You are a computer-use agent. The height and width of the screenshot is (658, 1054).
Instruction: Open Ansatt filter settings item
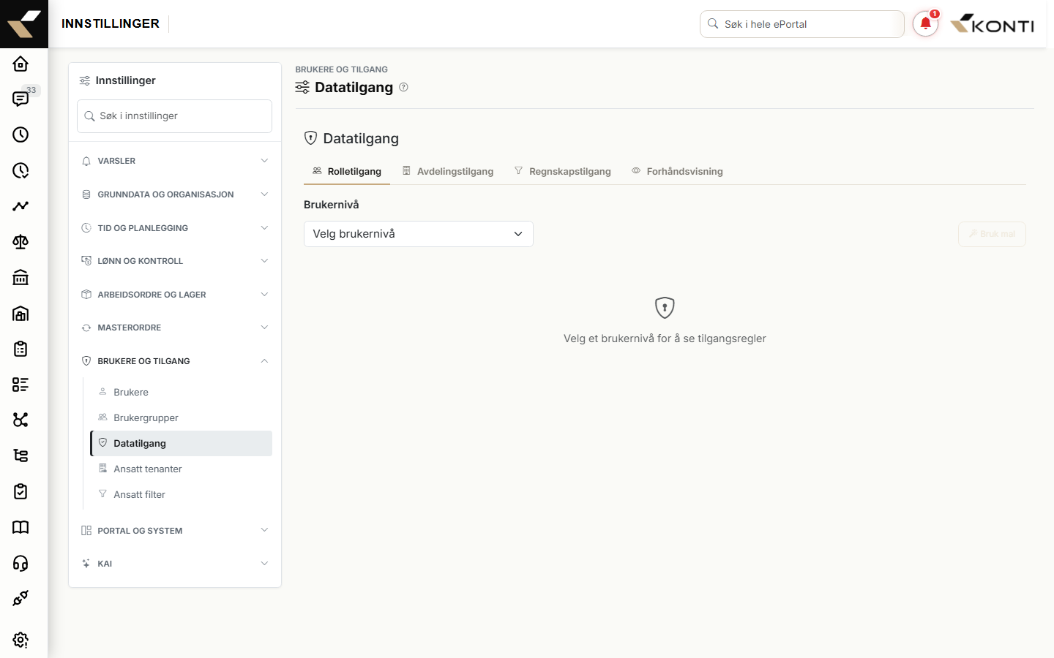click(182, 495)
